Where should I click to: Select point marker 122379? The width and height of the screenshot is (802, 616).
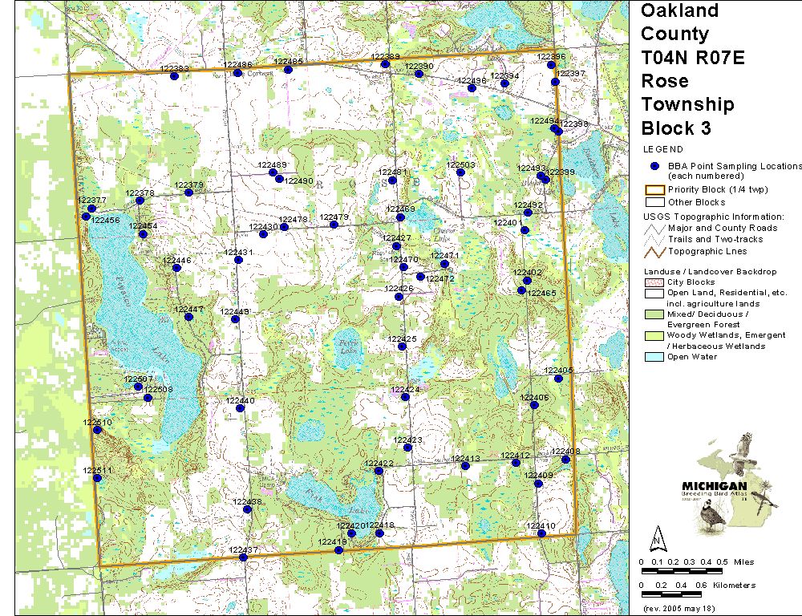(x=188, y=192)
